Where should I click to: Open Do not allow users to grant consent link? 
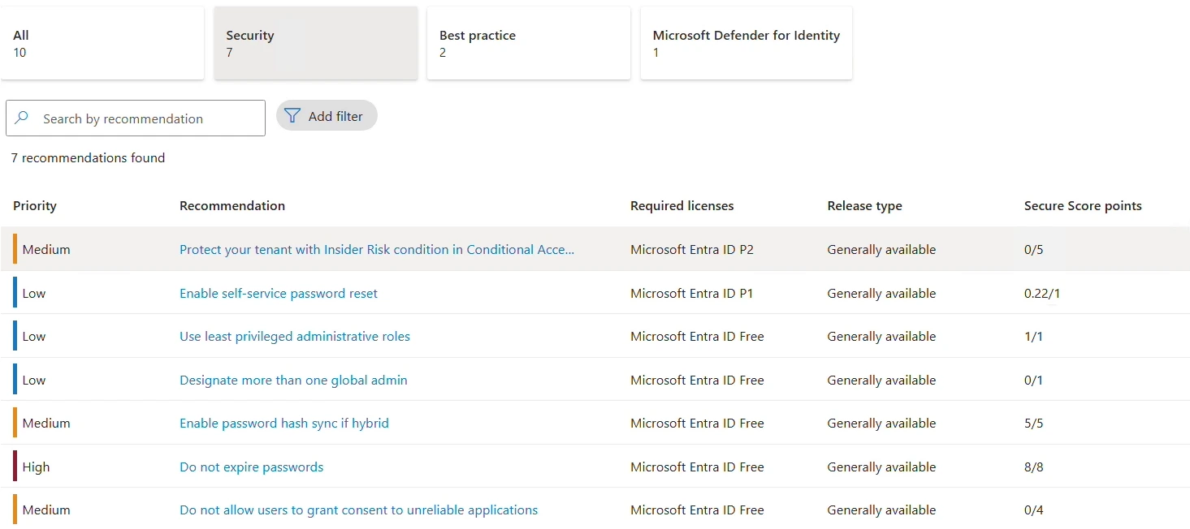pyautogui.click(x=358, y=510)
